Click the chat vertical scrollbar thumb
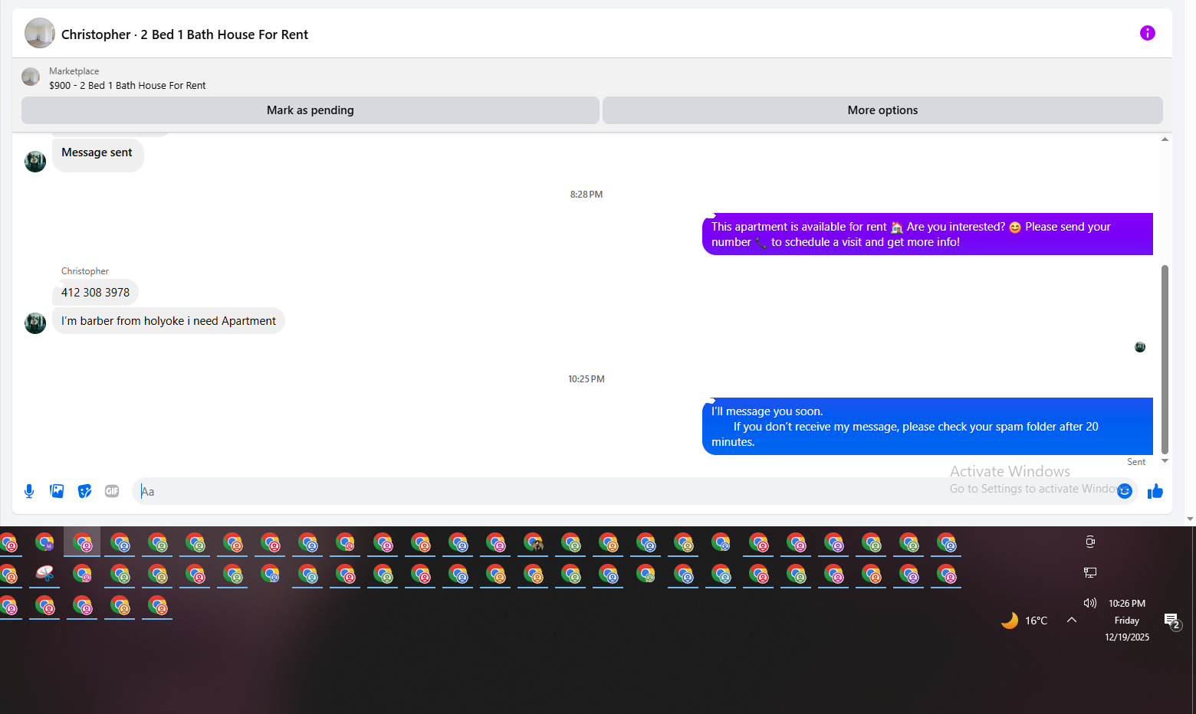The width and height of the screenshot is (1196, 714). (1165, 359)
